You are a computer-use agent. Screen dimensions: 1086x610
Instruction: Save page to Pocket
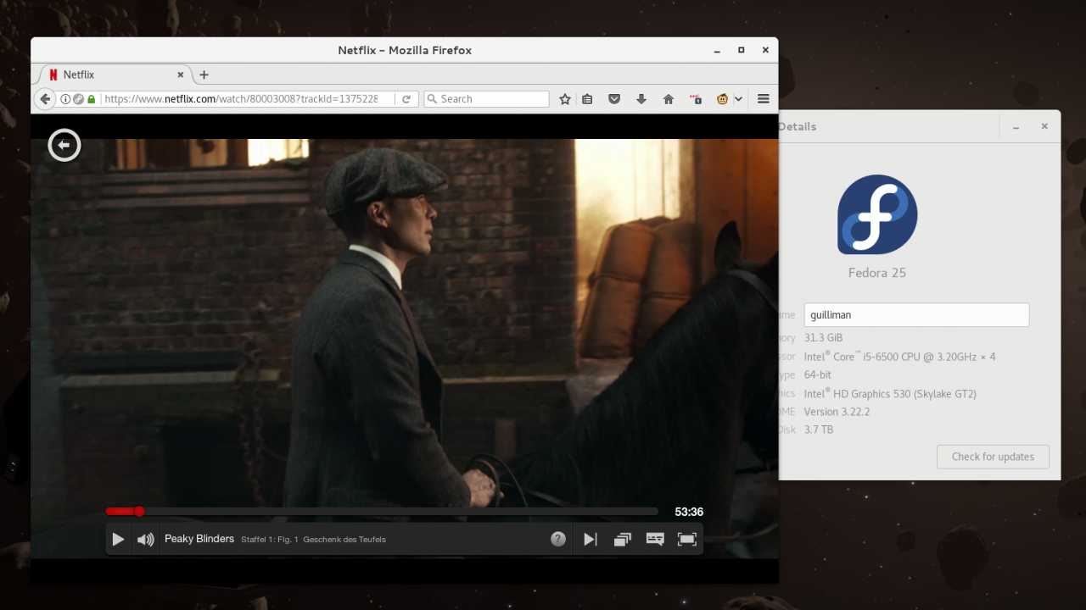point(614,99)
